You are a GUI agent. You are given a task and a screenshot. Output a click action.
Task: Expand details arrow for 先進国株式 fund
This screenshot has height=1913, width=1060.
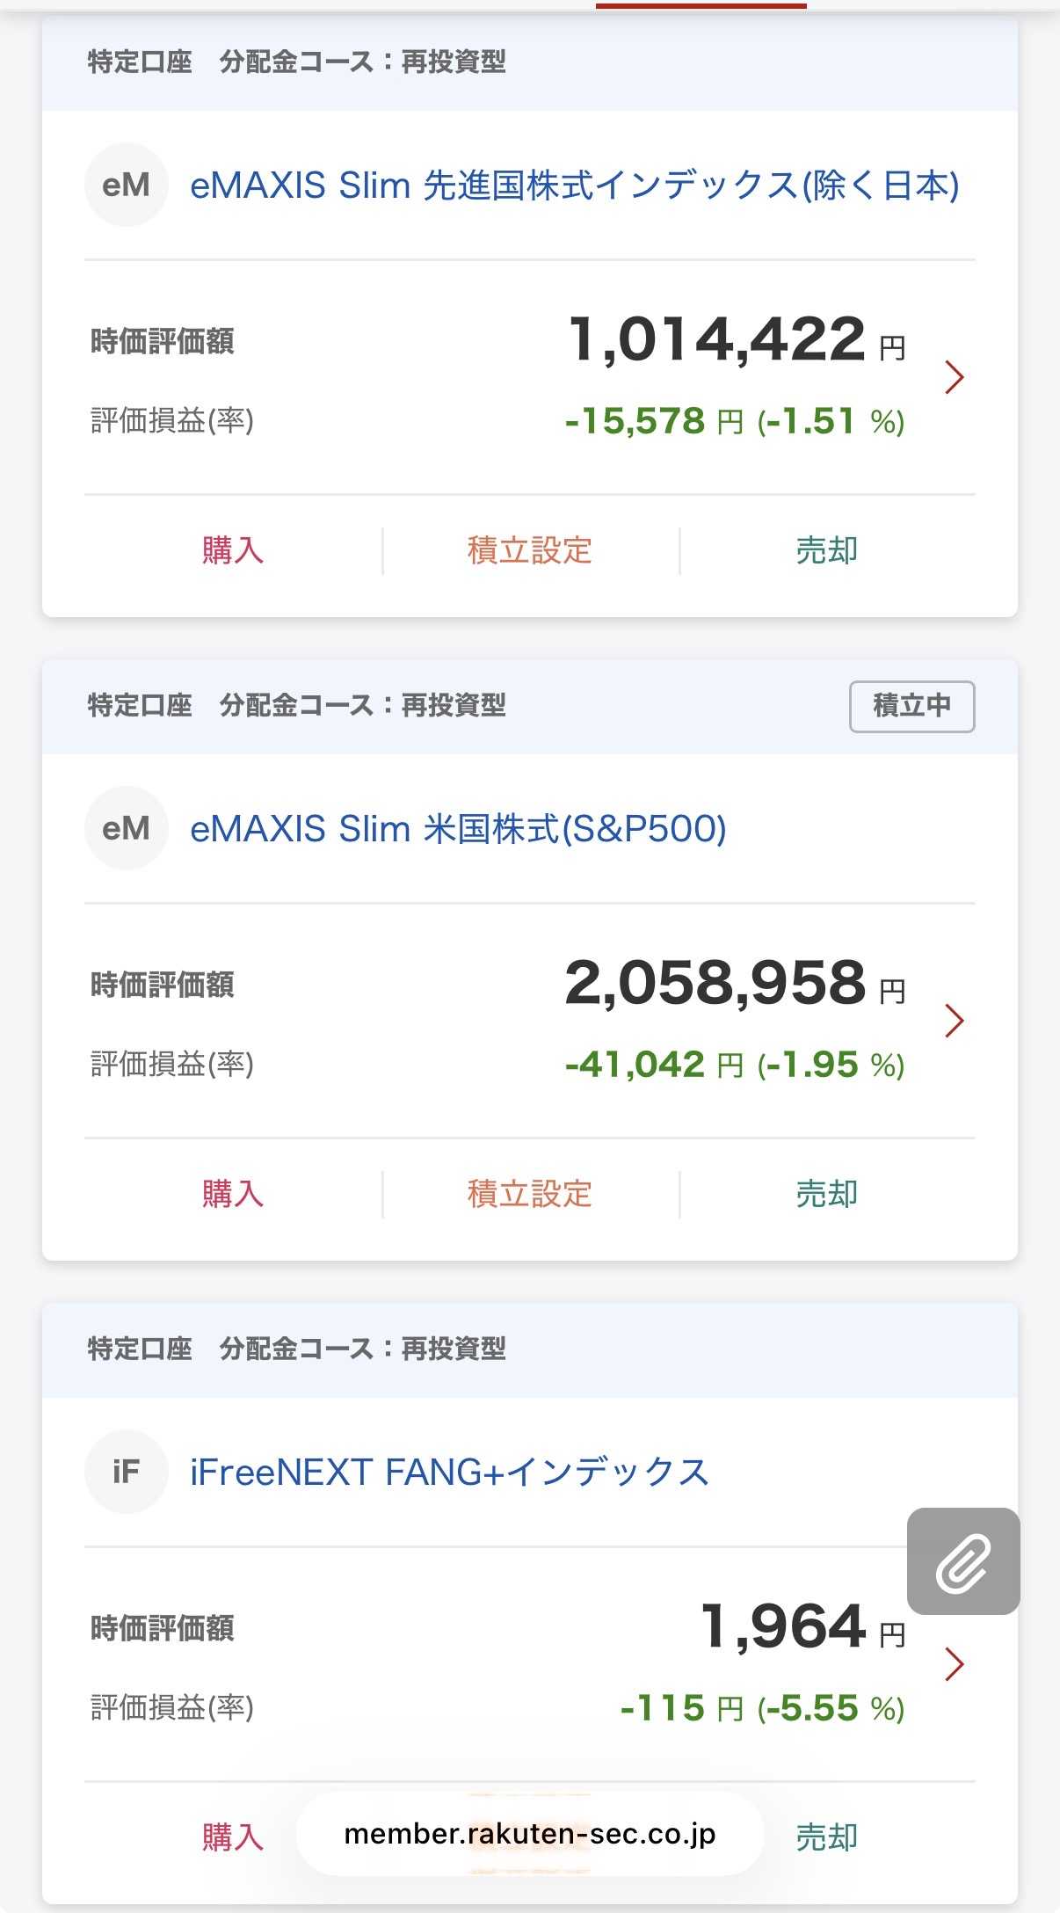pyautogui.click(x=955, y=377)
